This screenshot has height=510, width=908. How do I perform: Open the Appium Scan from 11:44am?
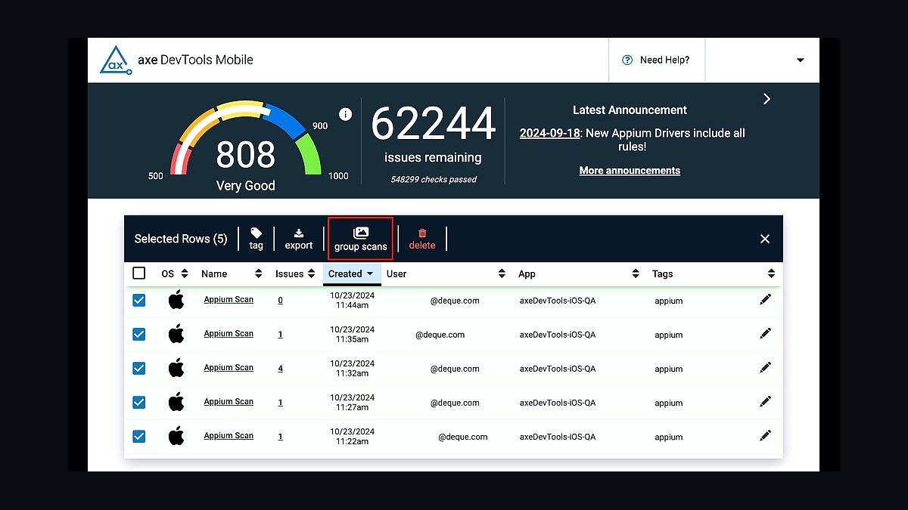coord(229,300)
